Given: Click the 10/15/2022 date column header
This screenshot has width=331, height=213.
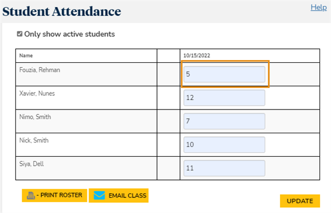Looking at the screenshot, I should pos(197,56).
